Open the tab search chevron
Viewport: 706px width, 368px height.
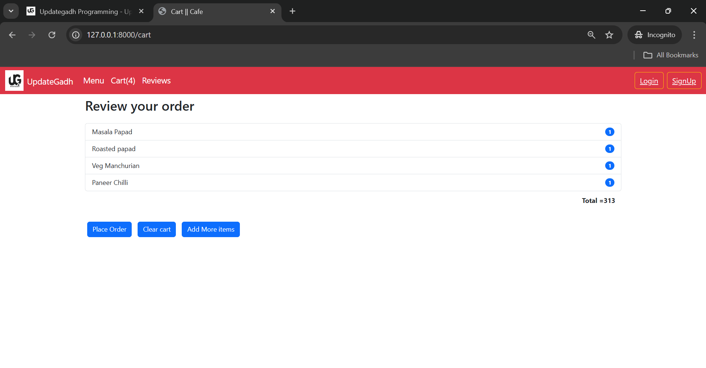click(11, 11)
